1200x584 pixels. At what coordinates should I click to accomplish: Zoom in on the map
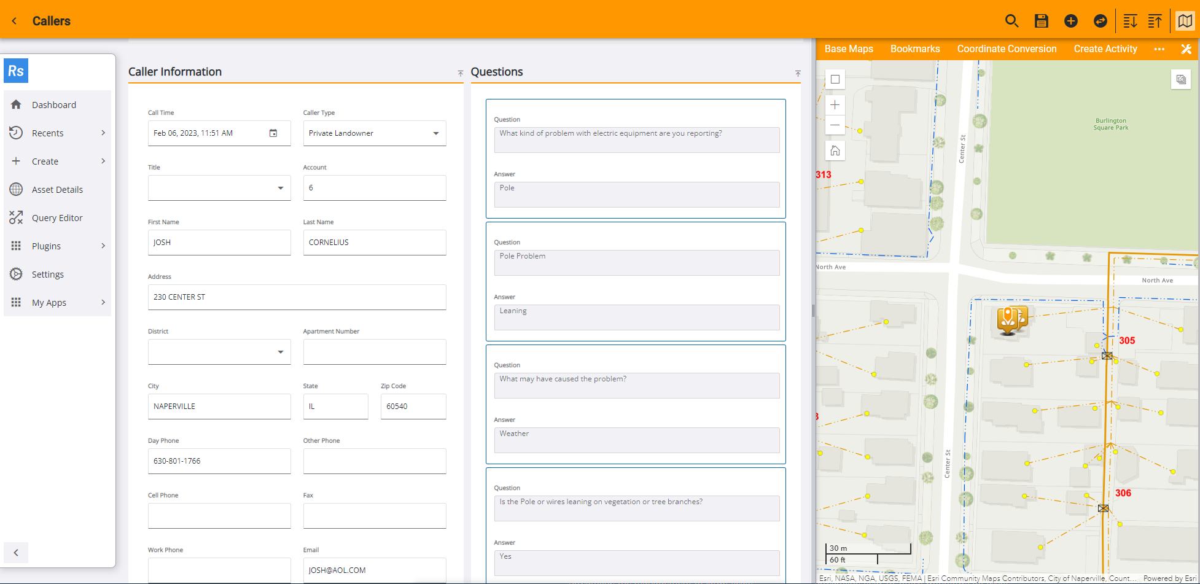835,105
